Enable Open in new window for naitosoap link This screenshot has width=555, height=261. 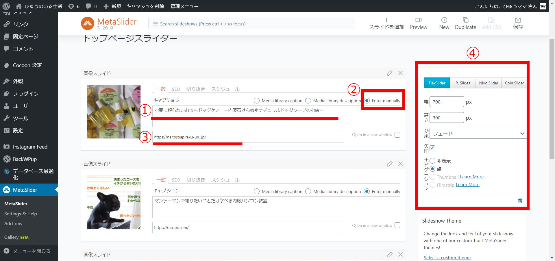pyautogui.click(x=397, y=135)
